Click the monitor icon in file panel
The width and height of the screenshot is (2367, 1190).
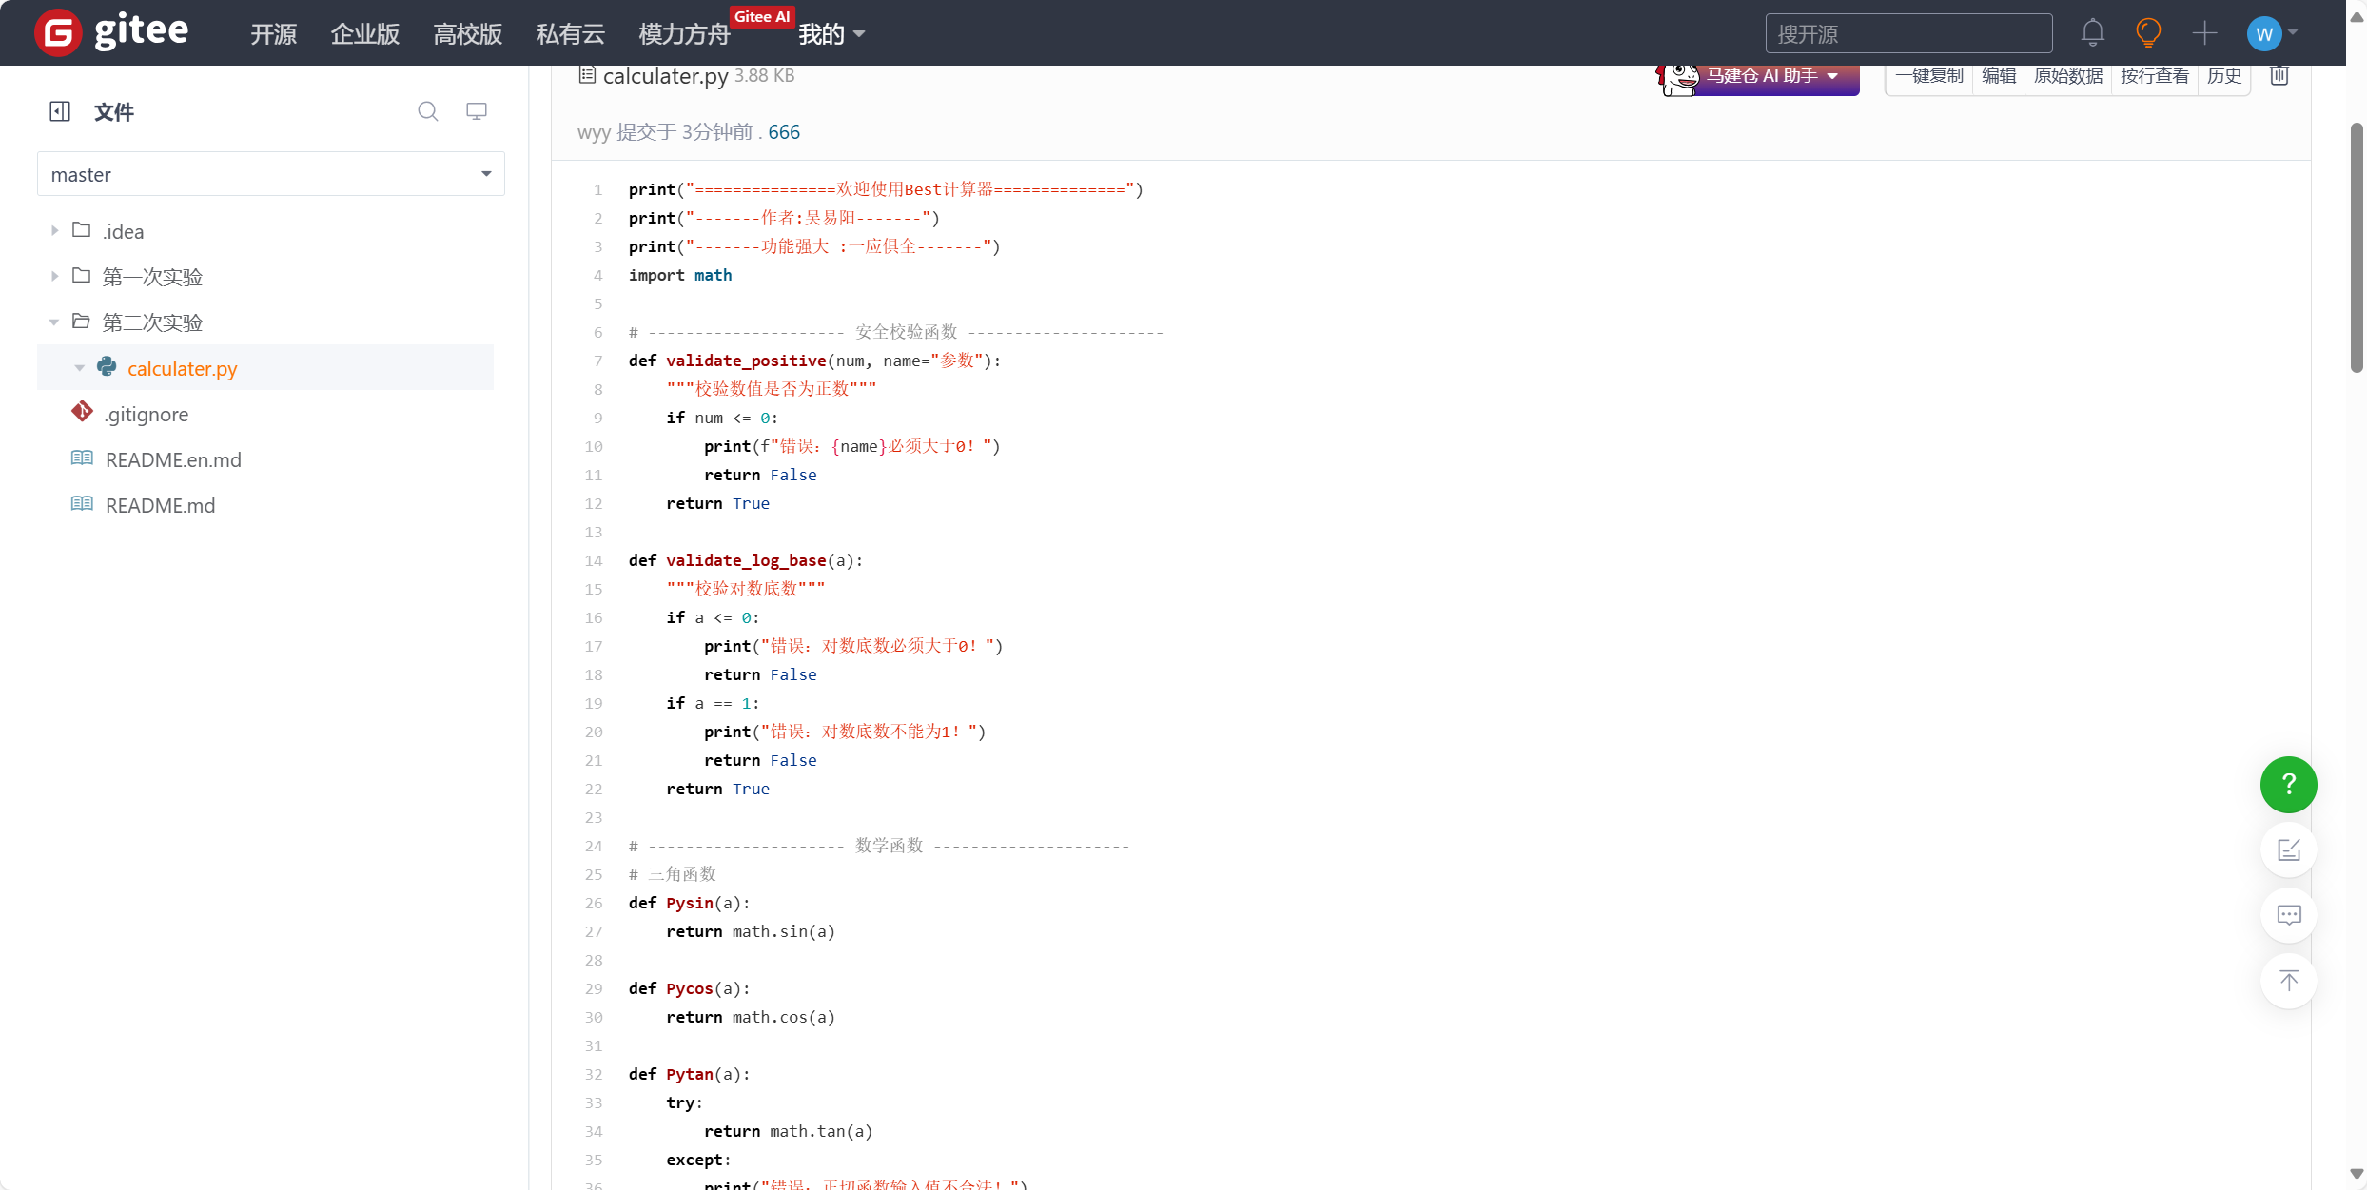pos(477,111)
